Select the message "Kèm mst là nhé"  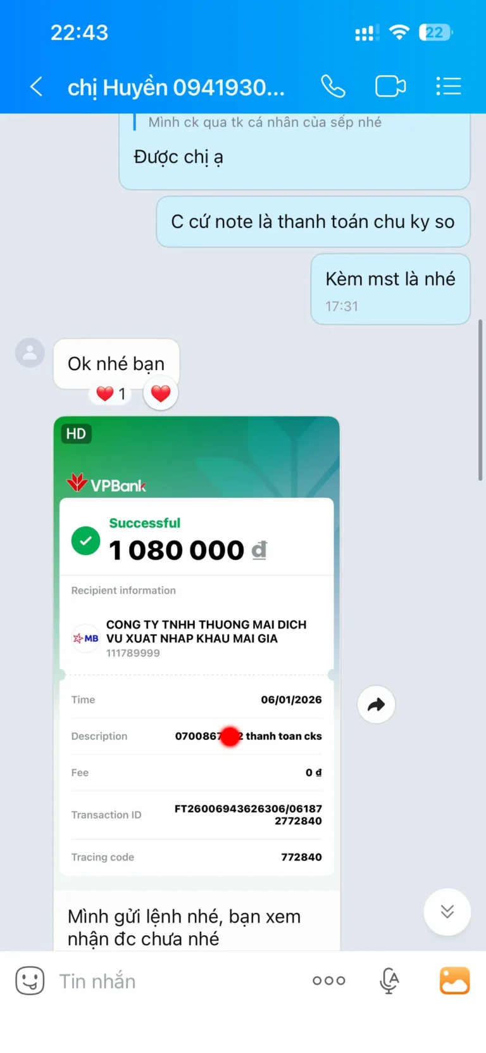click(x=390, y=289)
